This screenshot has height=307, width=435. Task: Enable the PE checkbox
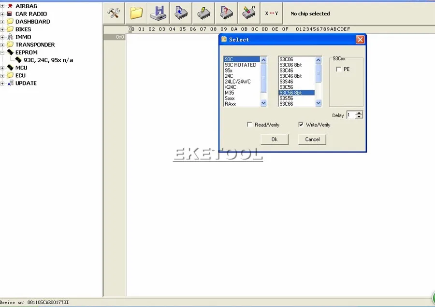[x=338, y=70]
